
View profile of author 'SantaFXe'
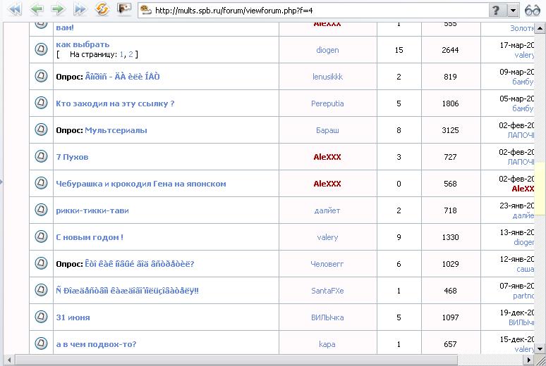(327, 291)
